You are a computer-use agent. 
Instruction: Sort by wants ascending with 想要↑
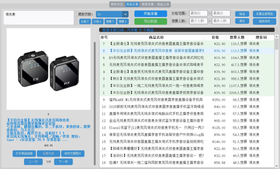point(110,21)
